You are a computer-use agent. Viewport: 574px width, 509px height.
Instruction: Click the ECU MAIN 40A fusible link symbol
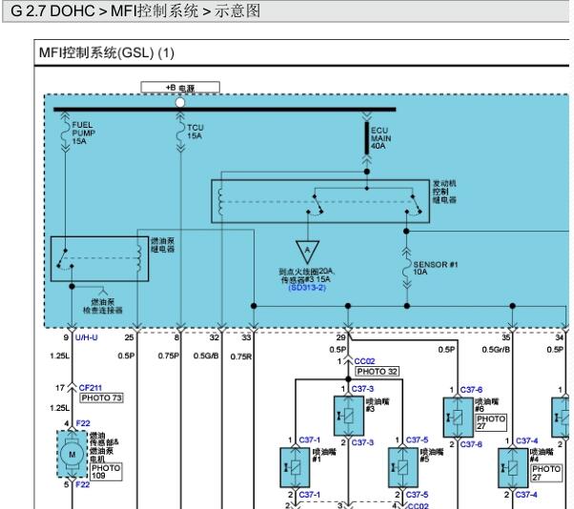coord(367,138)
